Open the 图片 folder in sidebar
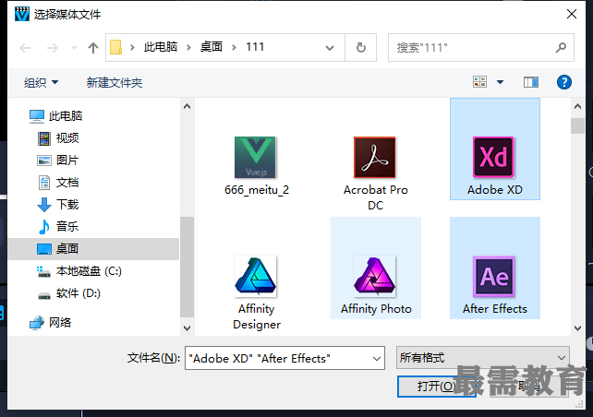 (58, 161)
